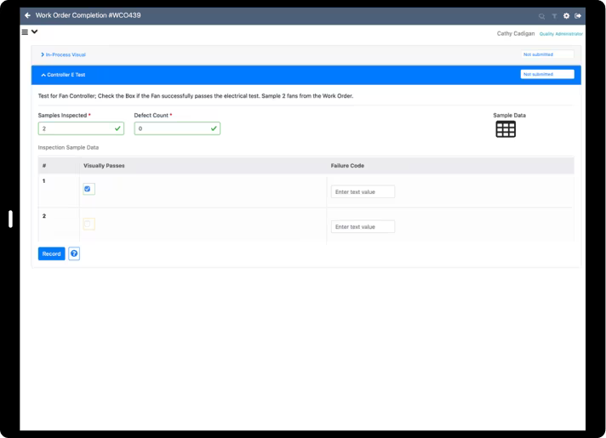
Task: Open the filter funnel icon
Action: tap(553, 16)
